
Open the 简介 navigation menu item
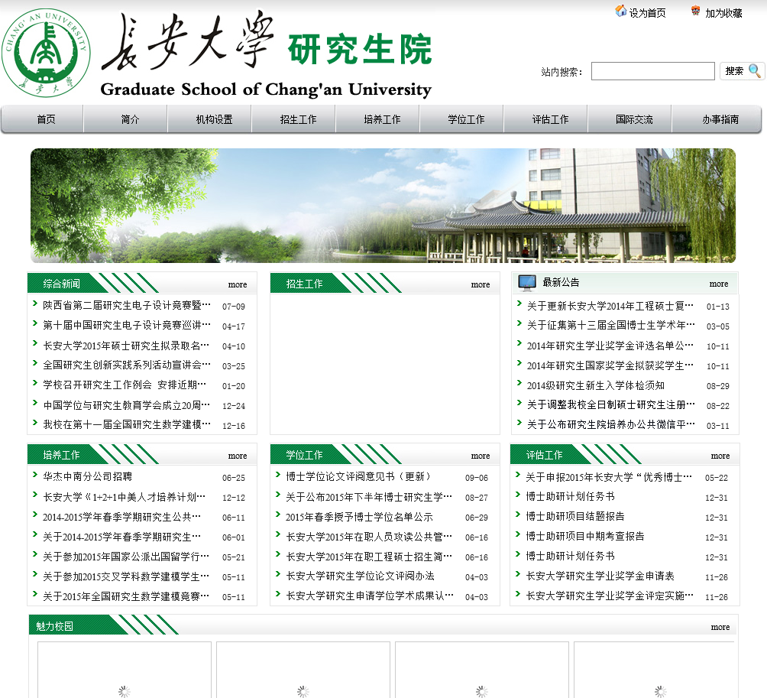(x=130, y=119)
